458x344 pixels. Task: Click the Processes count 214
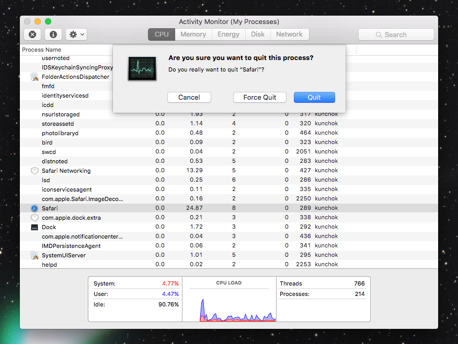(x=360, y=294)
